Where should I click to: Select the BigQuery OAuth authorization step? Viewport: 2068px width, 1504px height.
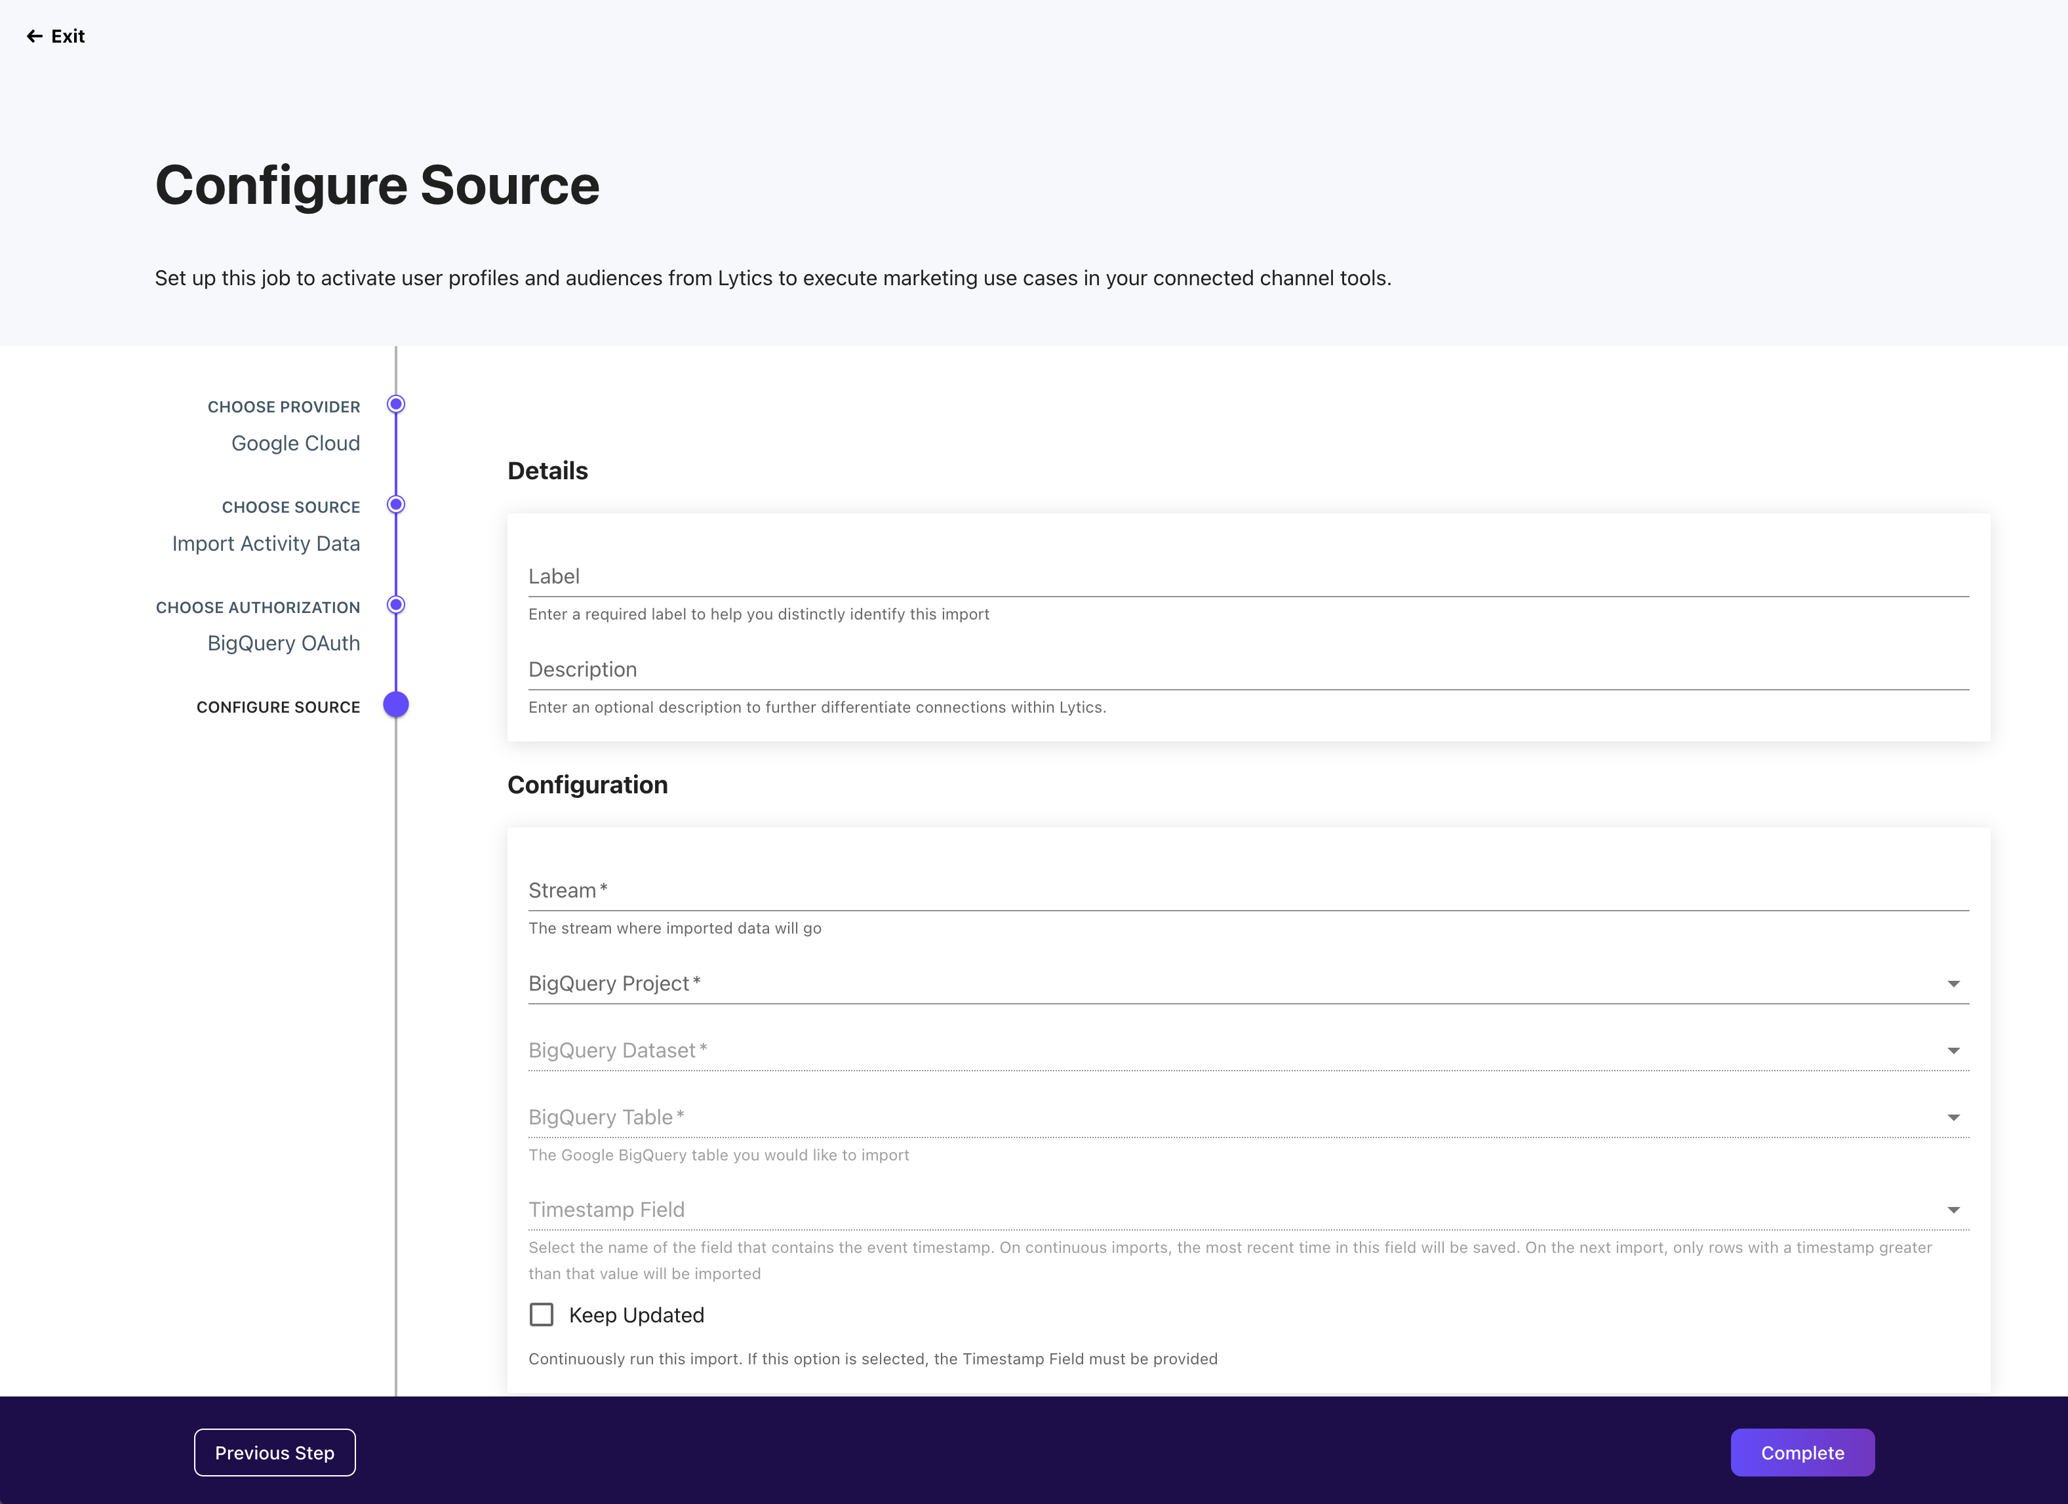(x=283, y=644)
